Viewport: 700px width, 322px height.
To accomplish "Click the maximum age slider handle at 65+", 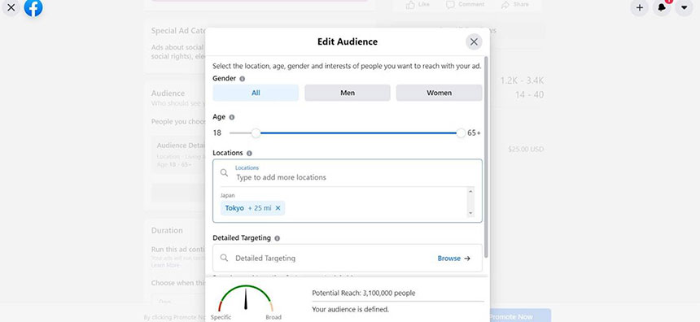I will [462, 133].
